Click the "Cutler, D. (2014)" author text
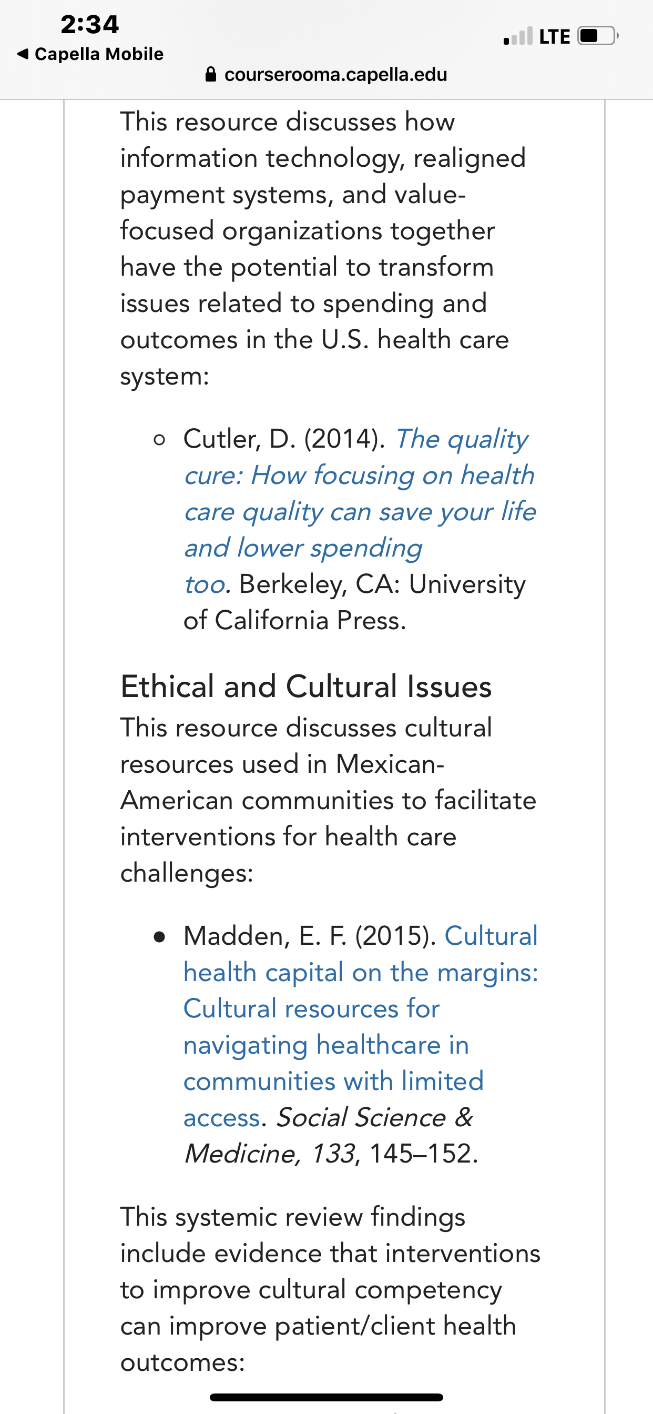The image size is (653, 1414). click(x=284, y=439)
